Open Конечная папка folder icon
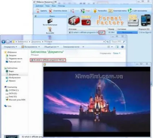This screenshot has width=153, height=138. click(x=110, y=11)
